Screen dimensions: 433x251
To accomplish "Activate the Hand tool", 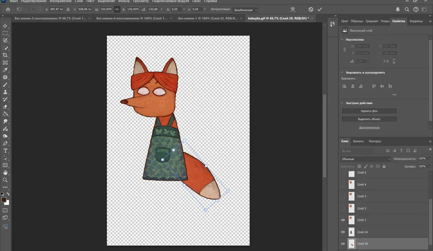I will point(5,172).
